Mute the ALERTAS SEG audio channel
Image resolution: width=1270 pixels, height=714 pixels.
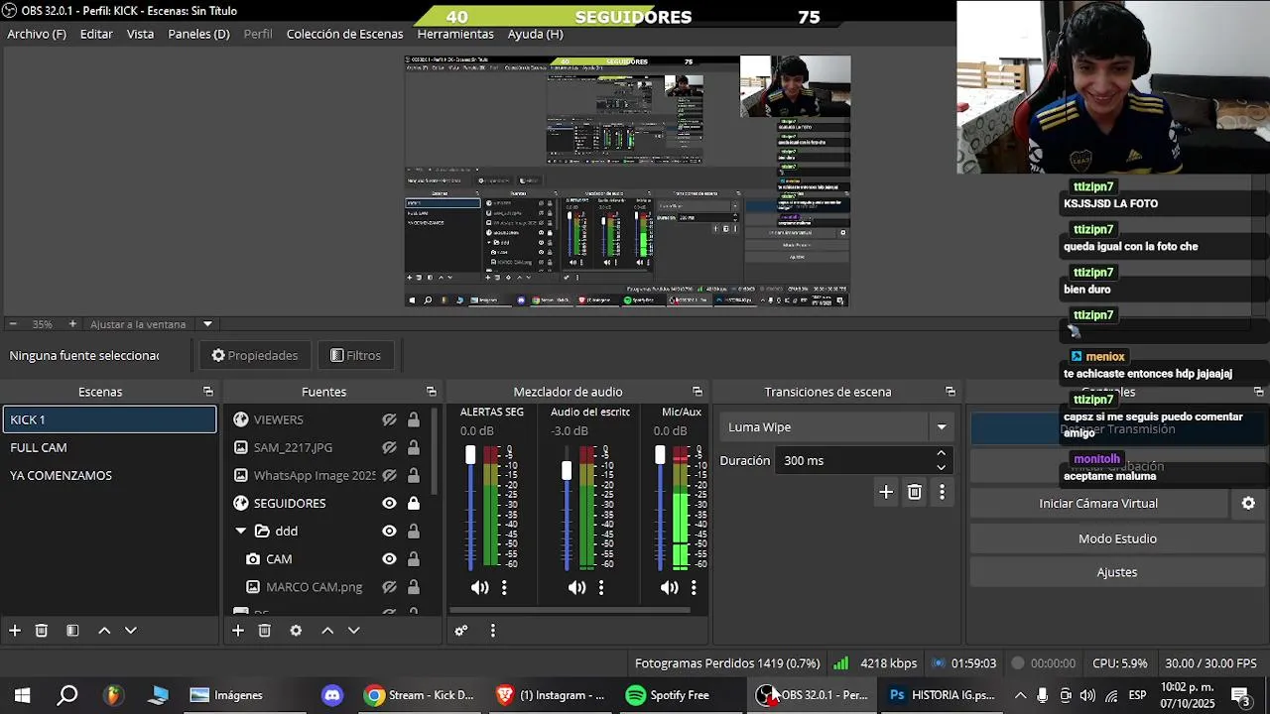click(480, 588)
